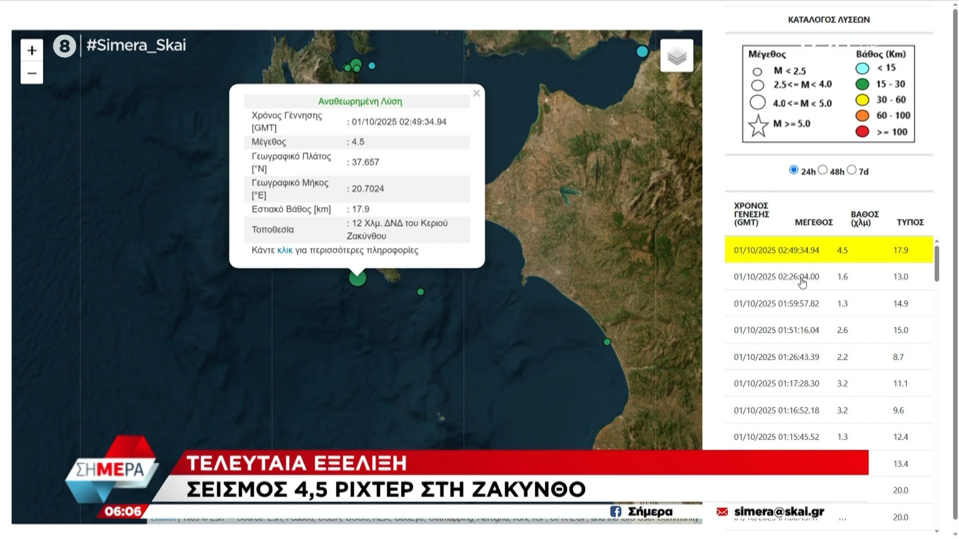
Task: Select the 7d time range
Action: [852, 170]
